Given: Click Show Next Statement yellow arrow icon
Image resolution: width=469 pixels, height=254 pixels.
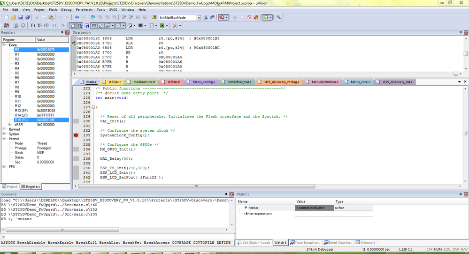Looking at the screenshot, I should (63, 26).
